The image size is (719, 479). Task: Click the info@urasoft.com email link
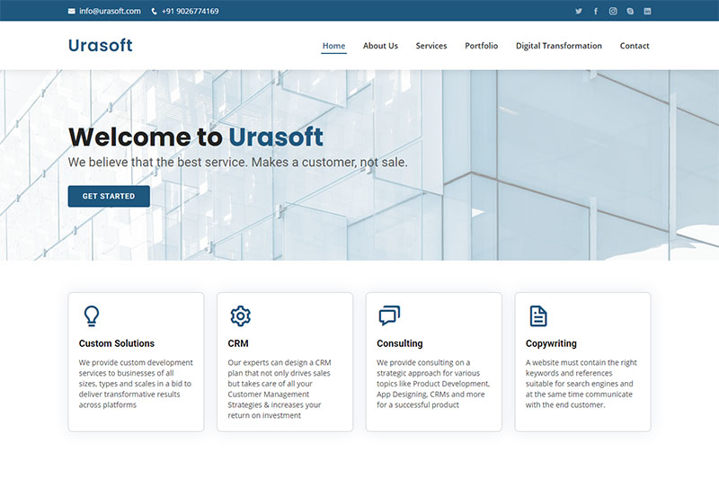coord(110,11)
